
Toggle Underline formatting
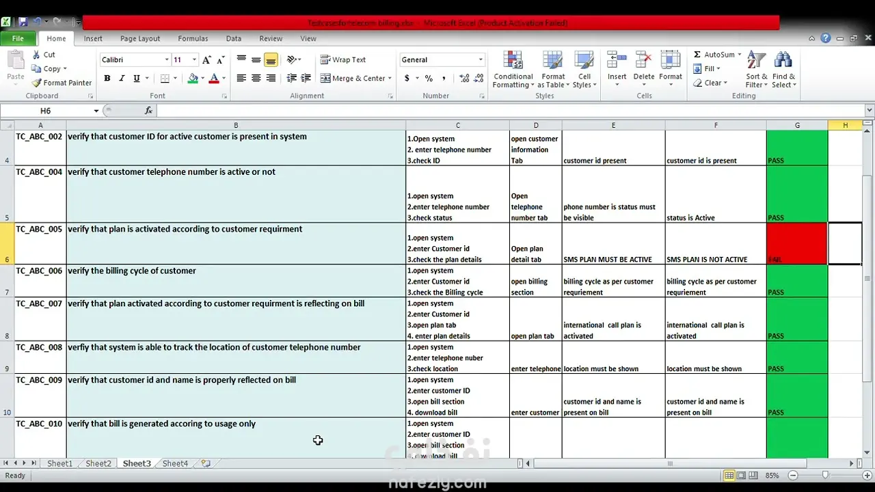coord(137,79)
